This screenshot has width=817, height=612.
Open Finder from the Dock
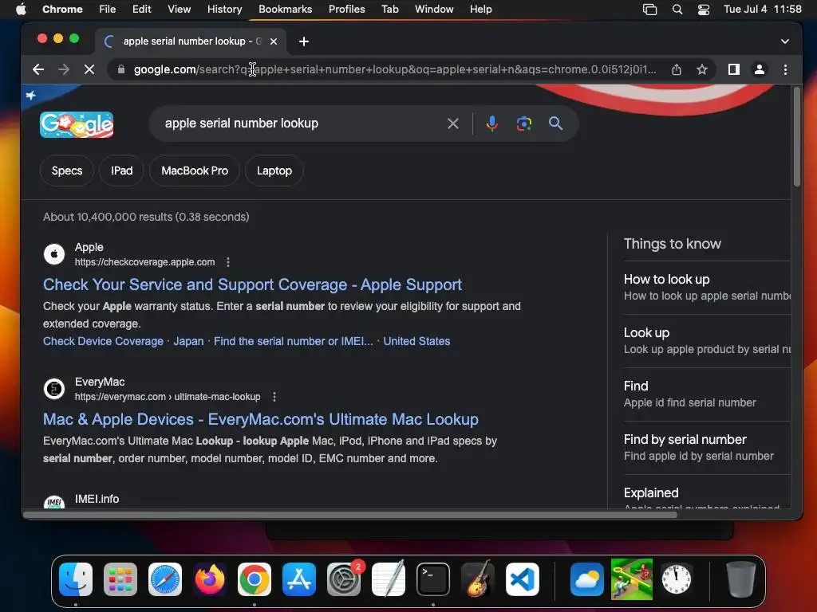[x=76, y=579]
